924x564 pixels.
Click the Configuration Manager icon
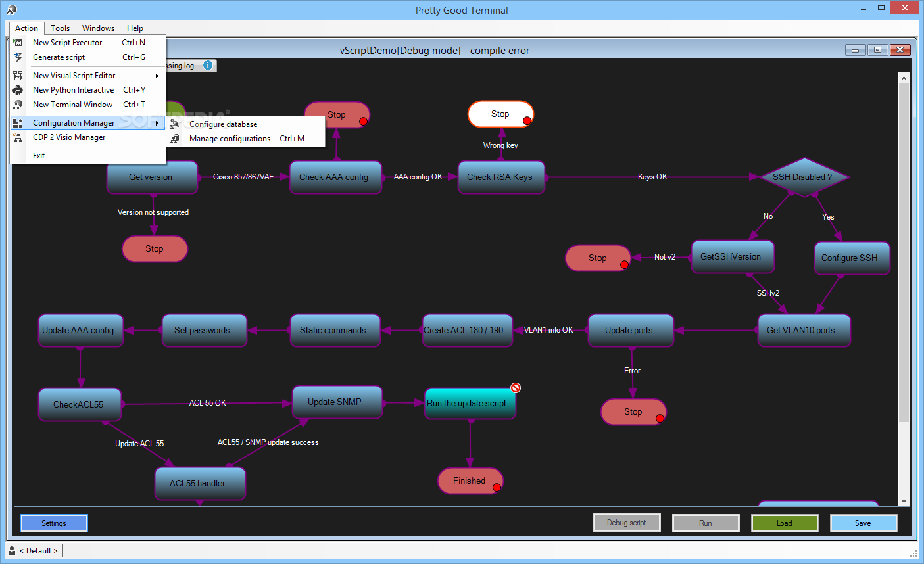(18, 123)
